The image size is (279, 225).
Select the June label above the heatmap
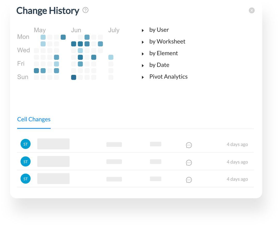(x=76, y=30)
